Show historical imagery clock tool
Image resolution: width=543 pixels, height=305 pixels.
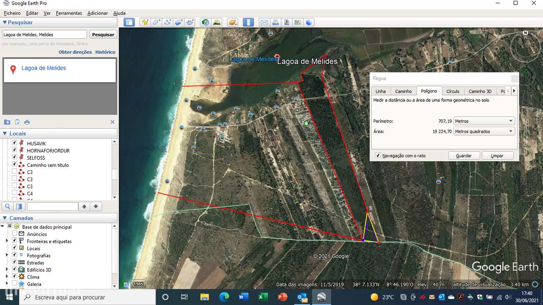click(206, 22)
